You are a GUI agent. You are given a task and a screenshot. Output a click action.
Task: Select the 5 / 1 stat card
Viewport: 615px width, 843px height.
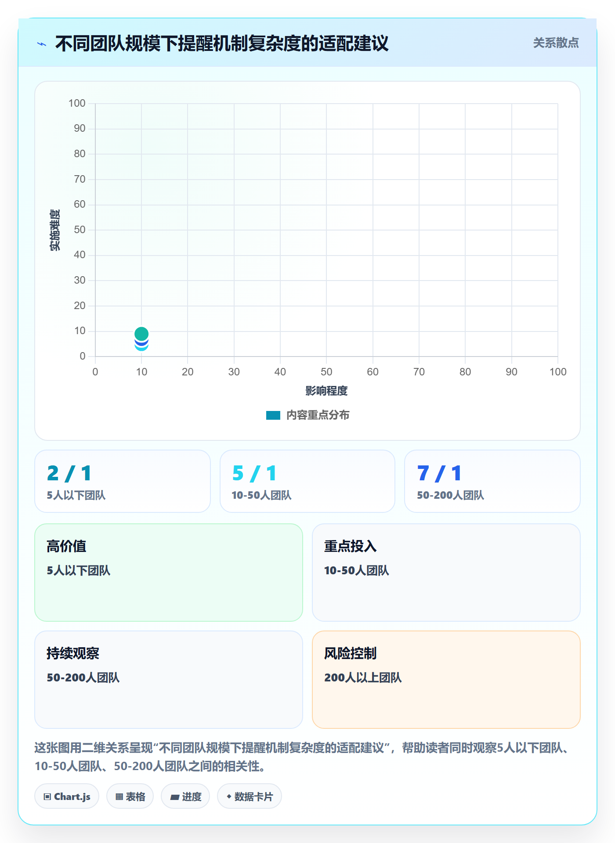tap(307, 481)
